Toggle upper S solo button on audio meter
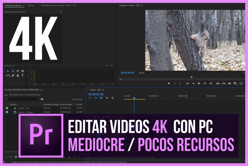Viewport: 248px width, 166px height. pos(32,73)
